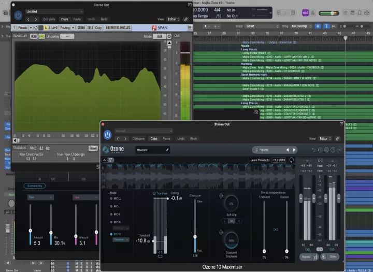Viewport: 373px width, 272px height.
Task: Click Ozone undo arrow icon
Action: 313,150
